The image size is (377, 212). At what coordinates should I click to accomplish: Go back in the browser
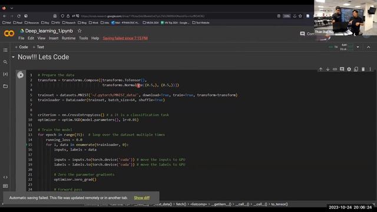[5, 16]
